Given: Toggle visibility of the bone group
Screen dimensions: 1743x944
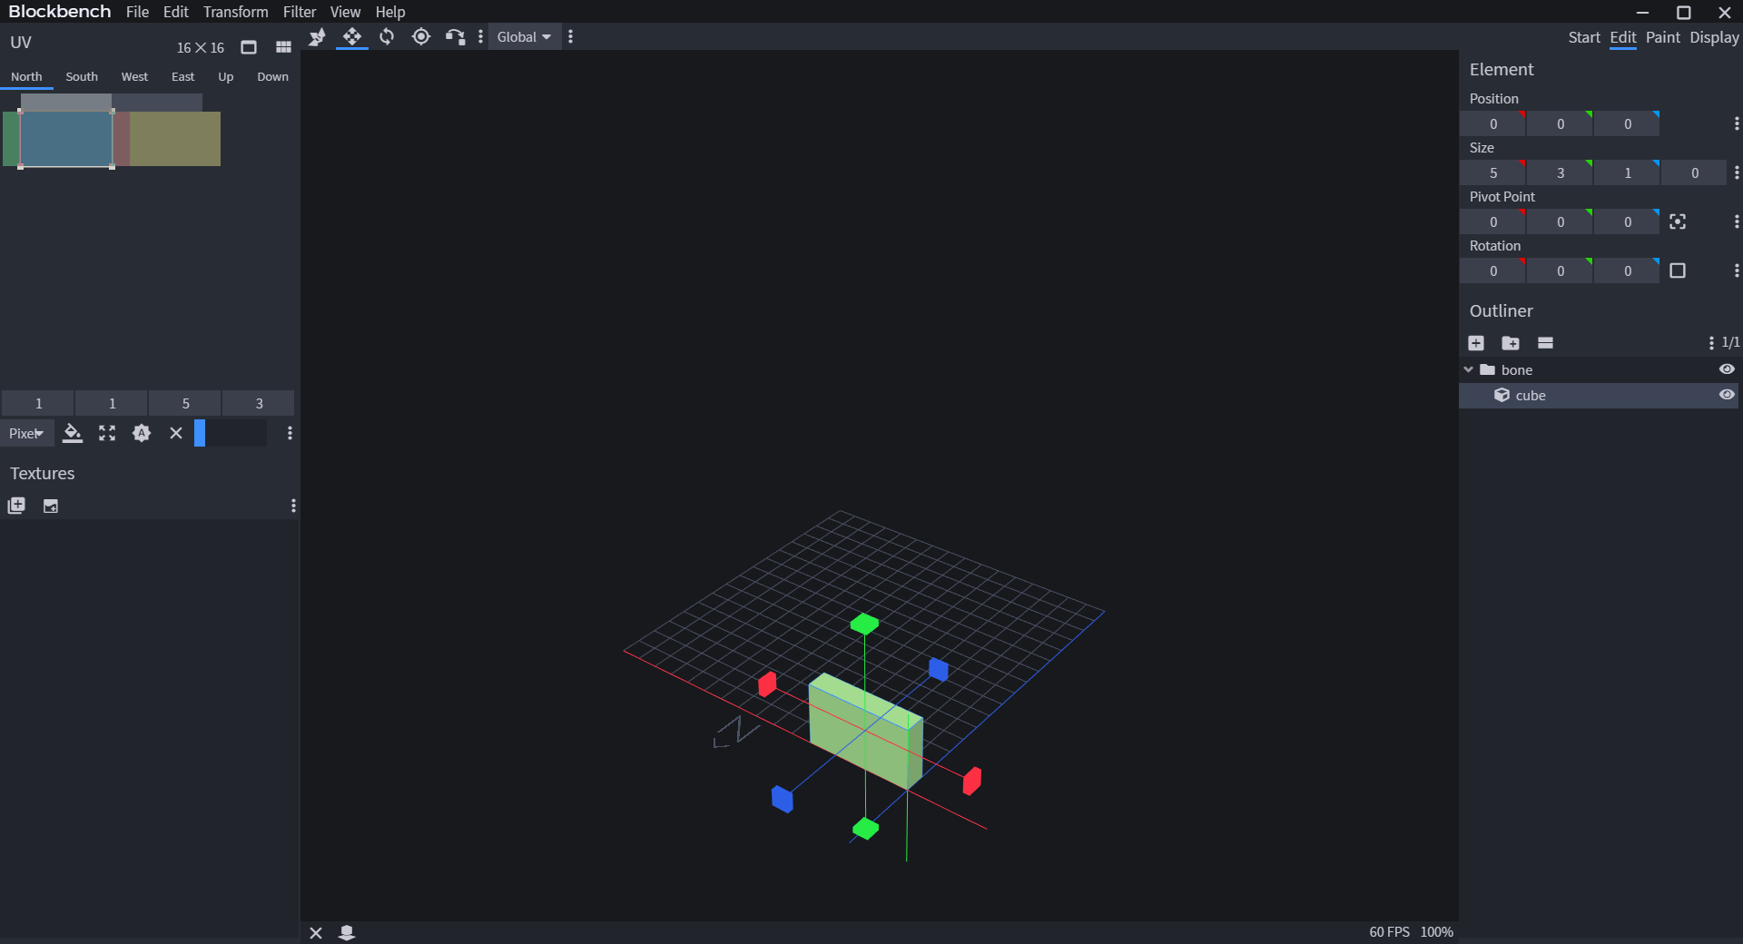Looking at the screenshot, I should [1727, 369].
